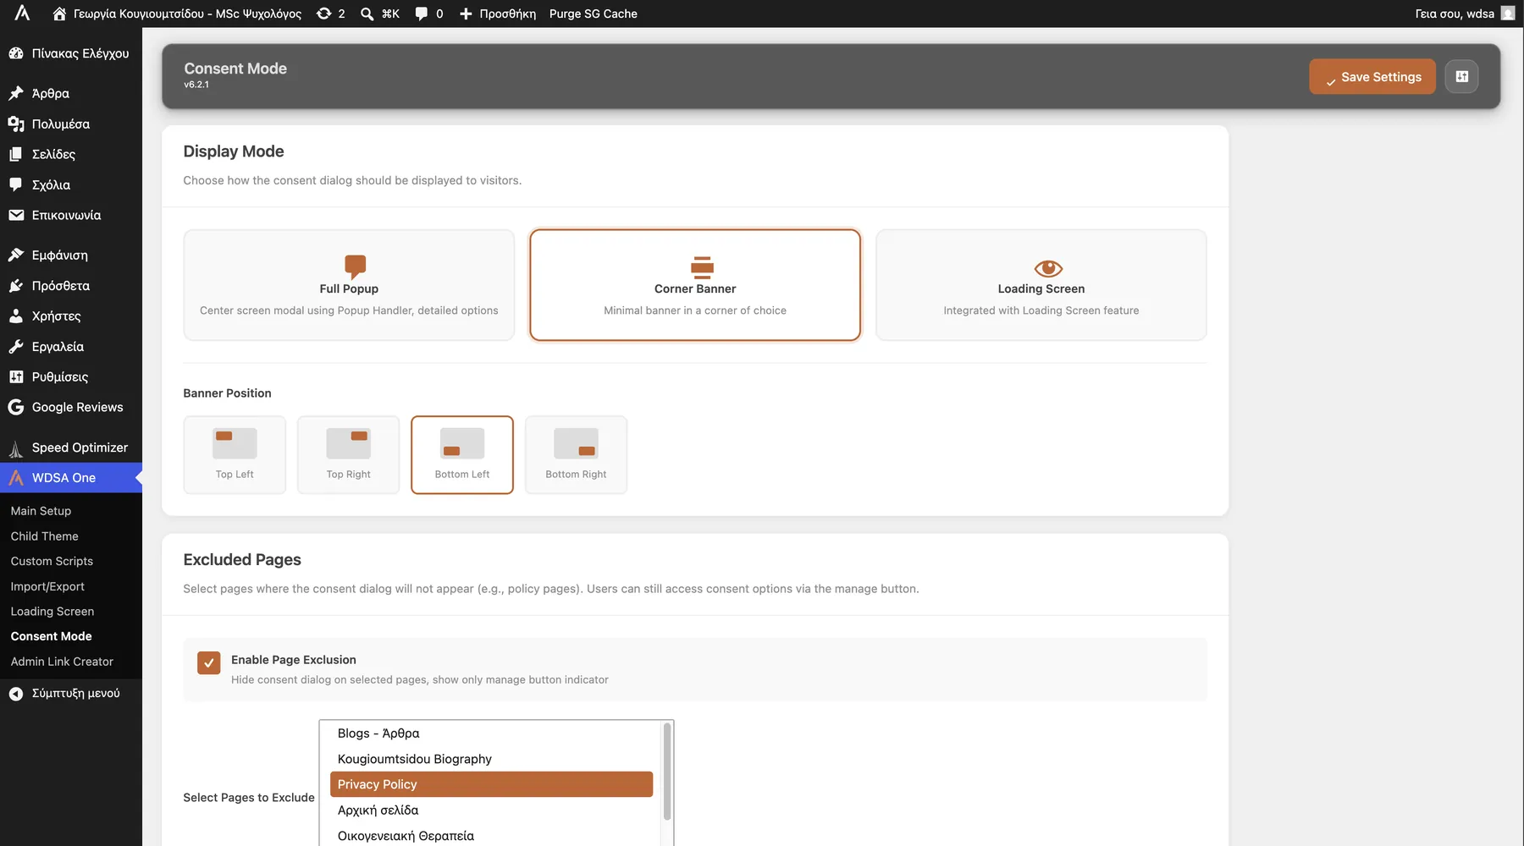
Task: Toggle Enable Page Exclusion checkbox
Action: (208, 662)
